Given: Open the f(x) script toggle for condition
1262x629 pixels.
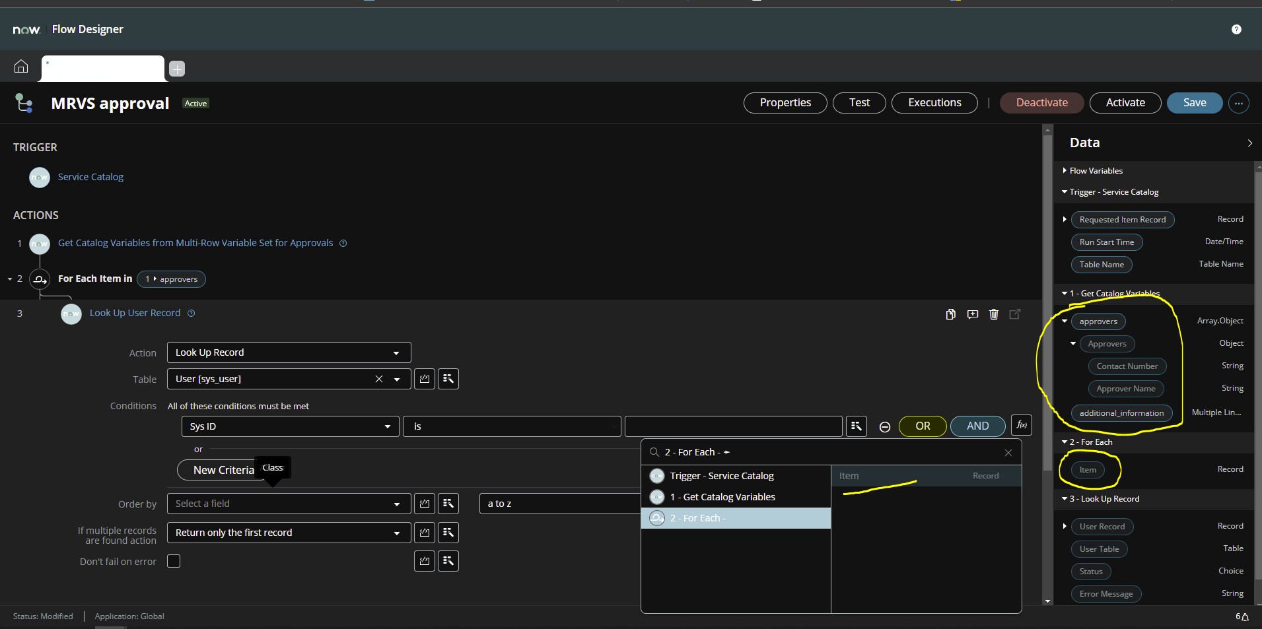Looking at the screenshot, I should (1021, 426).
